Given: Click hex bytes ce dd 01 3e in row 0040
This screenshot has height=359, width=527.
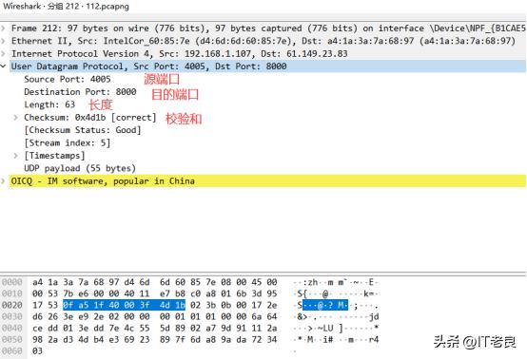Looking at the screenshot, I should [x=61, y=328].
